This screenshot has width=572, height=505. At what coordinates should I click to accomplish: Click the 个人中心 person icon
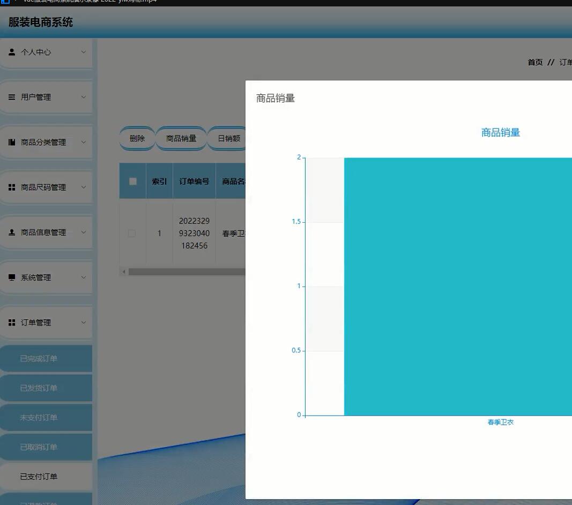pos(12,52)
